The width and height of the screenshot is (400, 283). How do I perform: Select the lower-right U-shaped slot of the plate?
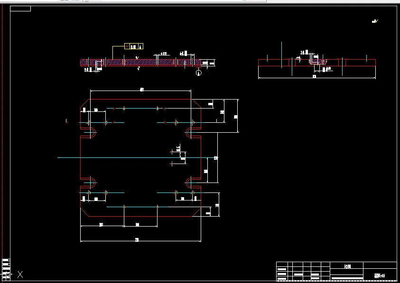(193, 183)
